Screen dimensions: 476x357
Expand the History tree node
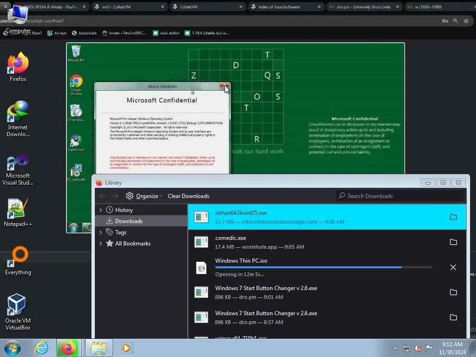[x=100, y=210]
